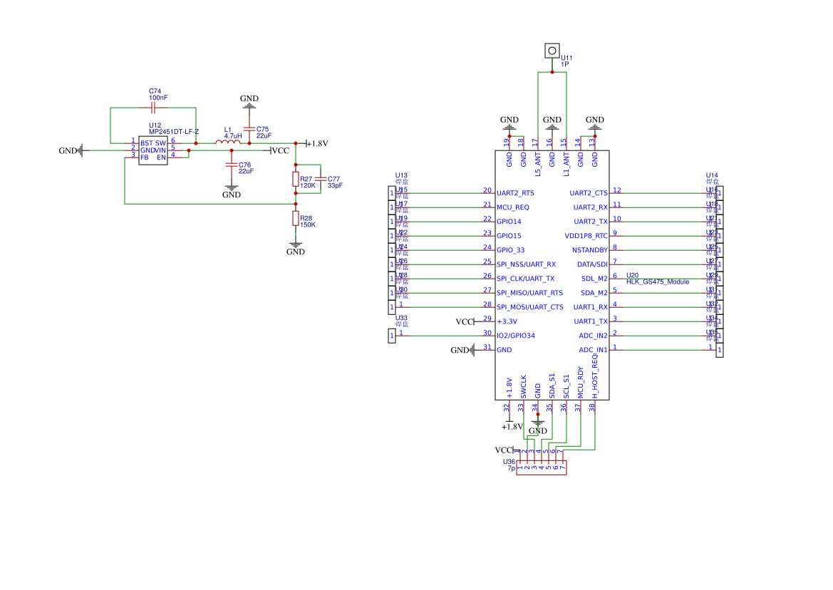Click the SPI_CLK/UART_TX pin label
This screenshot has height=590, width=833.
[525, 279]
